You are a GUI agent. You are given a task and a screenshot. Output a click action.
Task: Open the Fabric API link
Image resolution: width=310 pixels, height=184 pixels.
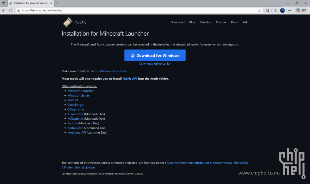point(130,79)
